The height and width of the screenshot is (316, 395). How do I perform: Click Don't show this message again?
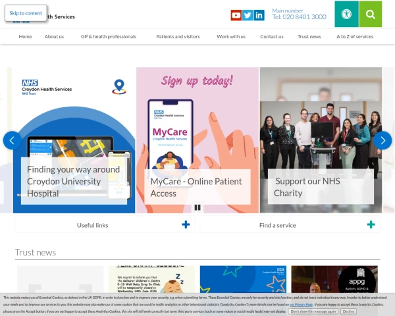(313, 311)
